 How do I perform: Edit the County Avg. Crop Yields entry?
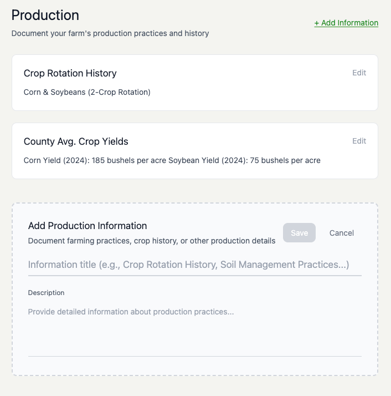[359, 141]
